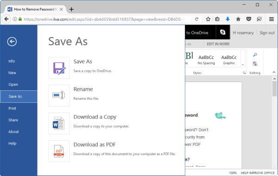Viewport: 278px width, 176px height.
Task: Apply the Graphic style
Action: point(229,60)
